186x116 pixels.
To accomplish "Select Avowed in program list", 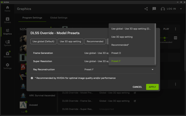I will click(x=33, y=105).
